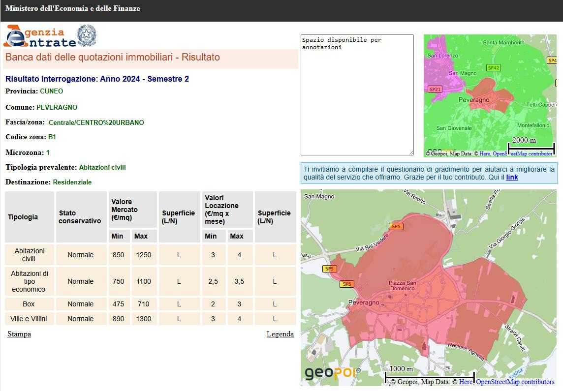Open the Stampa print link

[x=19, y=334]
